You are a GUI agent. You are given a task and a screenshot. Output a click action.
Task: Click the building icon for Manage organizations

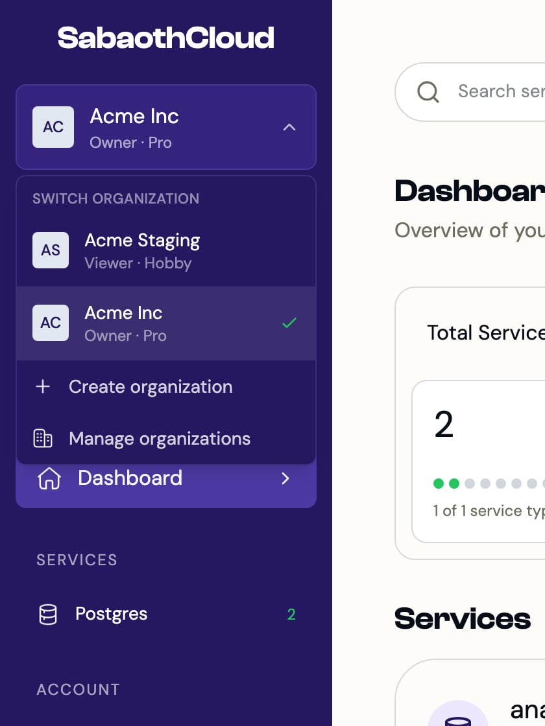(x=43, y=438)
